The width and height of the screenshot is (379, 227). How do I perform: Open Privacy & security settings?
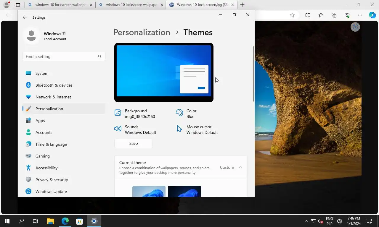pyautogui.click(x=64, y=180)
